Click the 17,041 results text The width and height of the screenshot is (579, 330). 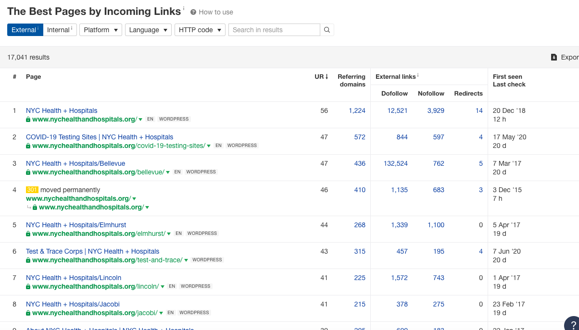28,57
